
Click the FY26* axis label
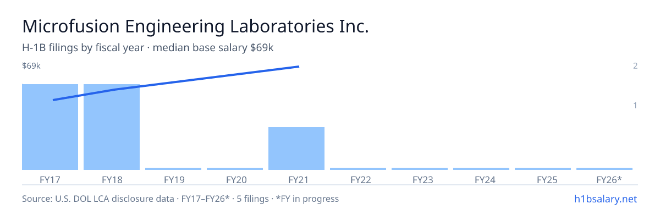click(609, 179)
